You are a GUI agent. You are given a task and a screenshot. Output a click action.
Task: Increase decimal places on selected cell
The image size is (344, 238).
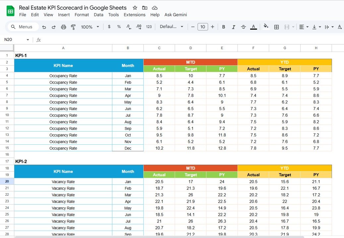point(139,27)
